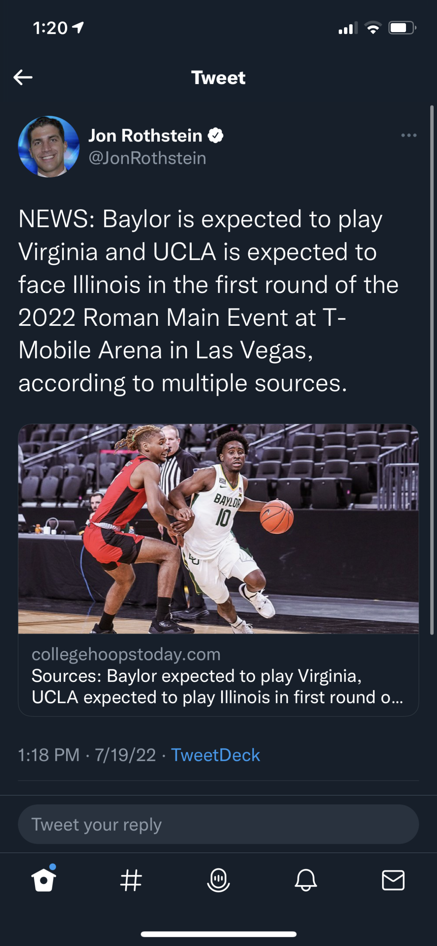The height and width of the screenshot is (946, 437).
Task: Tap the Wi-Fi status icon
Action: (373, 28)
